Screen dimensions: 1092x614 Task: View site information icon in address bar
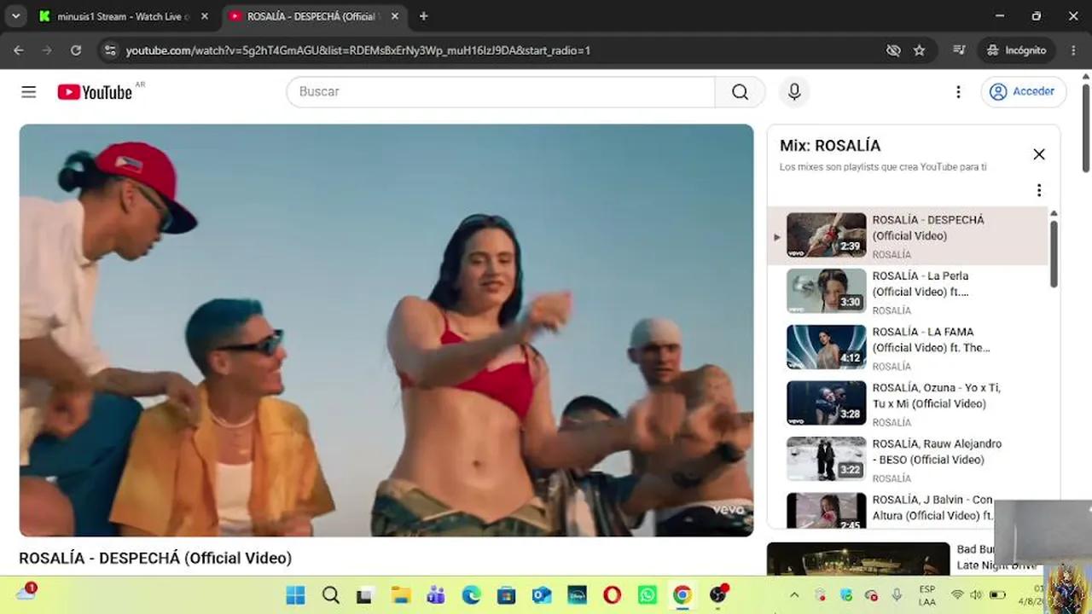click(109, 50)
